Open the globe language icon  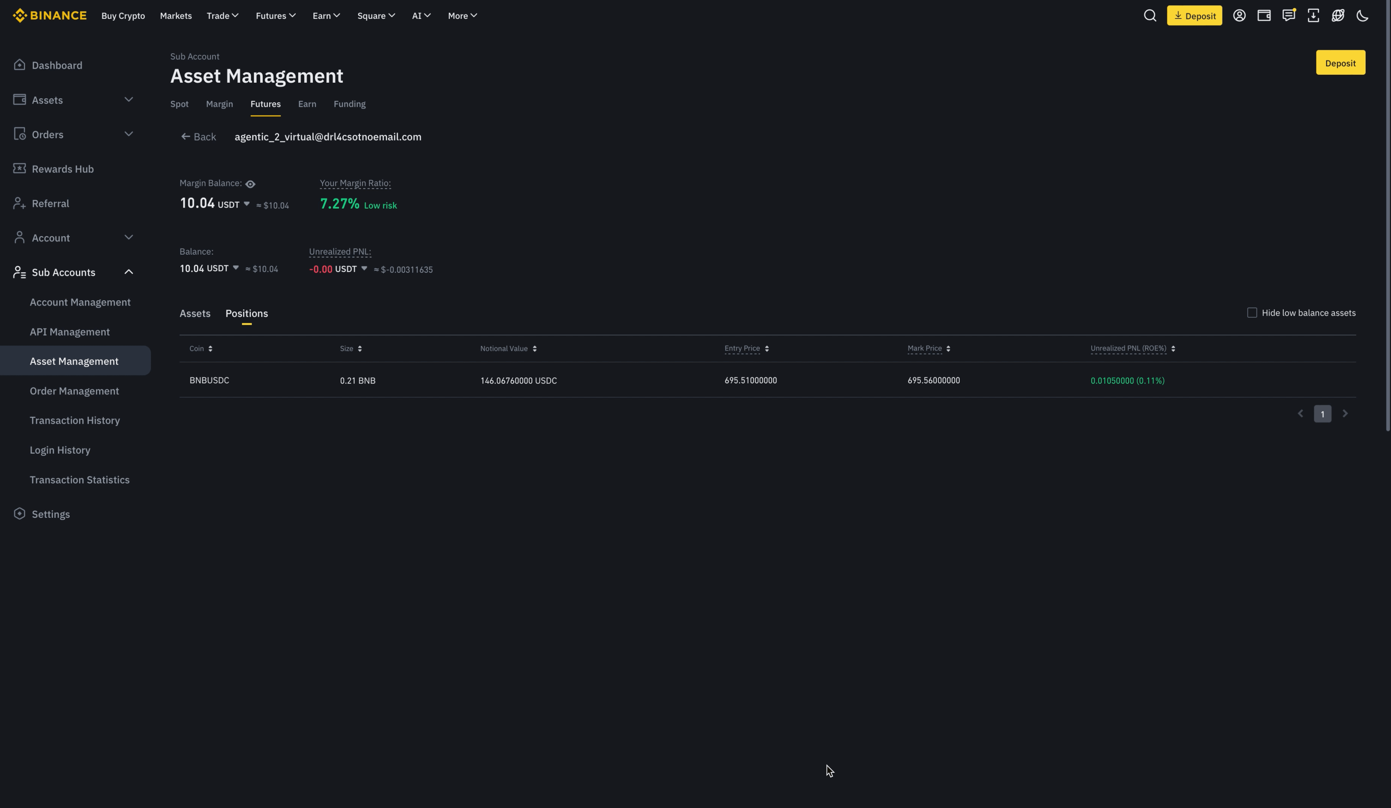click(x=1338, y=16)
